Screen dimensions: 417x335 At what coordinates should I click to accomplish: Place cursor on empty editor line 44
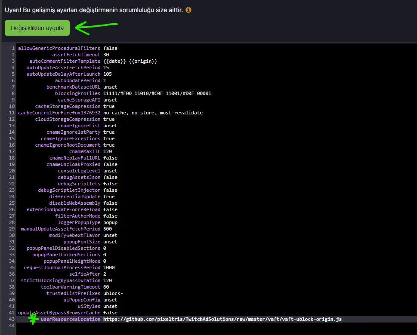(x=216, y=326)
